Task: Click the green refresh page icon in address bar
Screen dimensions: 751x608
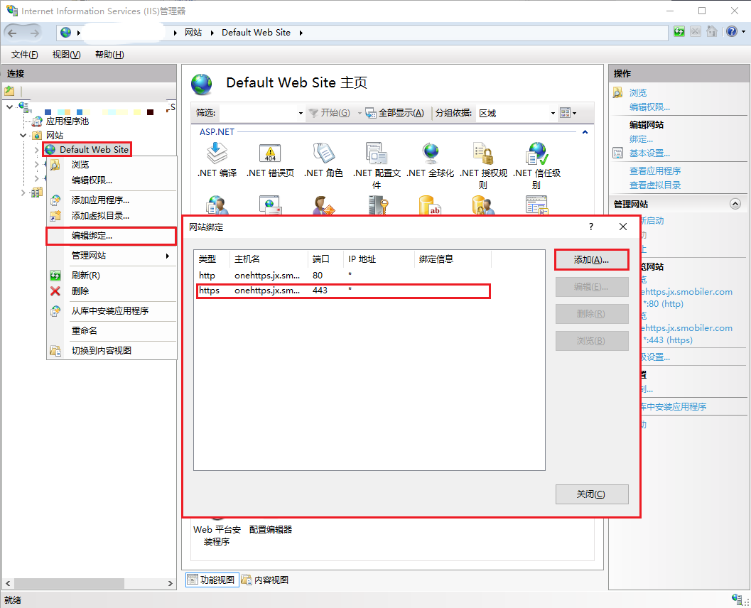Action: (679, 32)
